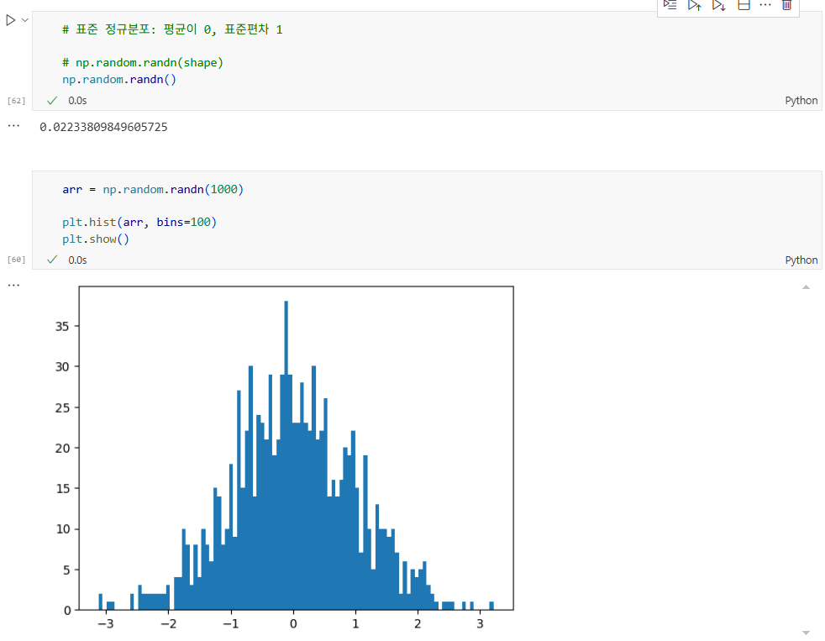Click the plt.hist(arr, bins=100) line
This screenshot has height=641, width=825.
(x=139, y=222)
